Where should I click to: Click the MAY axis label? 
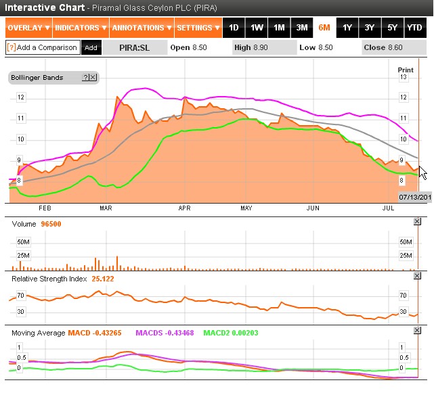246,208
